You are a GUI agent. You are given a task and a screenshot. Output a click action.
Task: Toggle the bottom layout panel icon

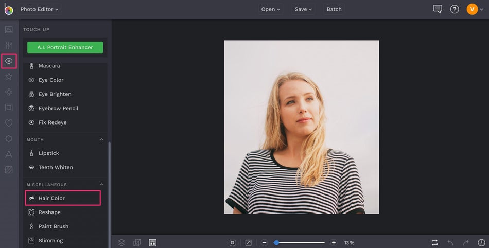click(152, 242)
